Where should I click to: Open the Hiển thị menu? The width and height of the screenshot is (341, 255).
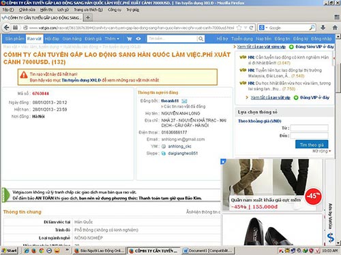point(46,10)
